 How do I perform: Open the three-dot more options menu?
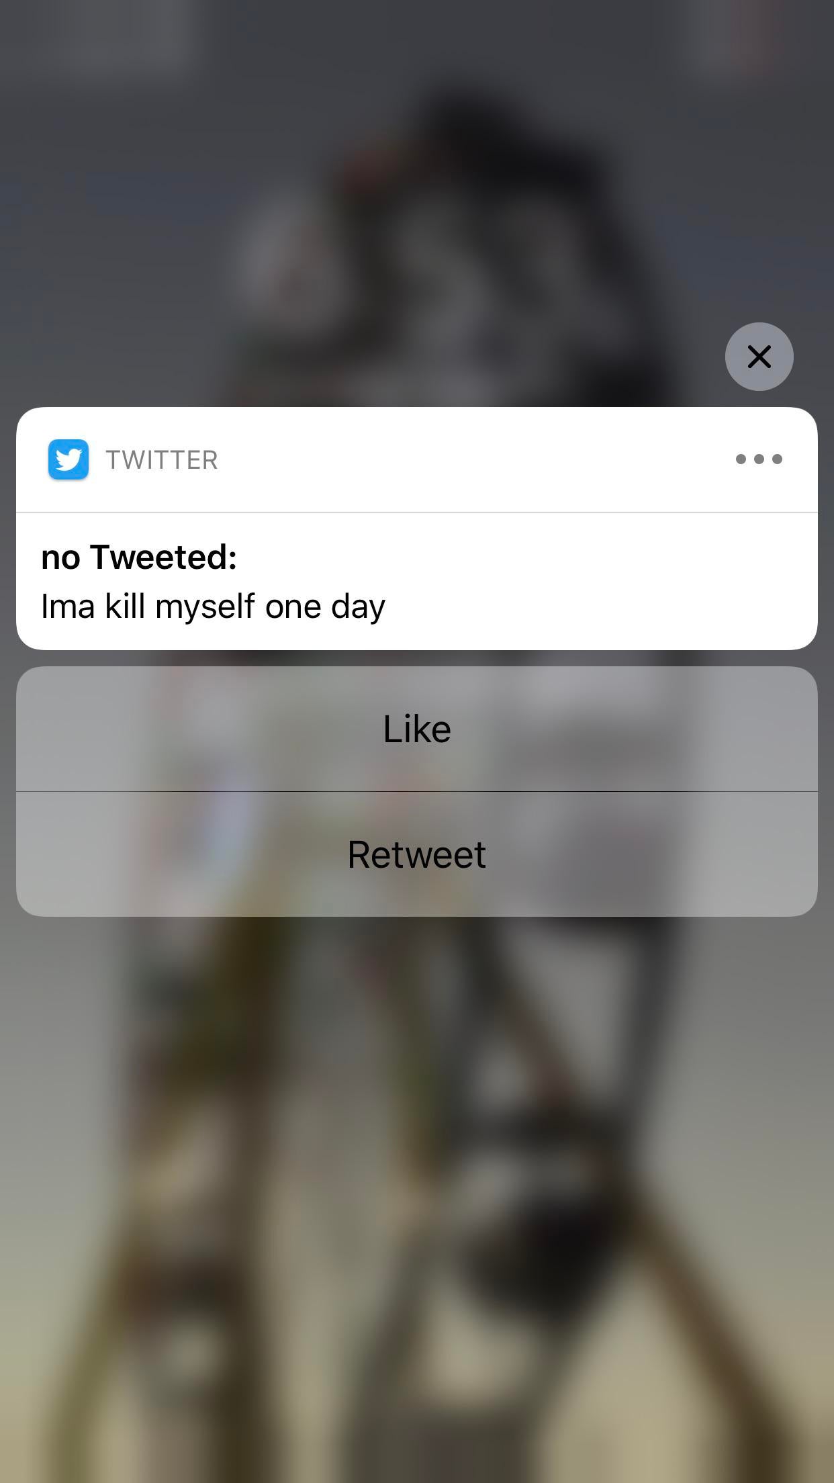[759, 459]
